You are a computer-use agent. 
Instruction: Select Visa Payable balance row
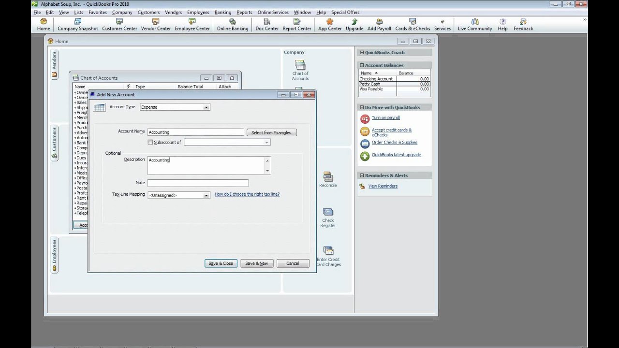click(x=394, y=89)
